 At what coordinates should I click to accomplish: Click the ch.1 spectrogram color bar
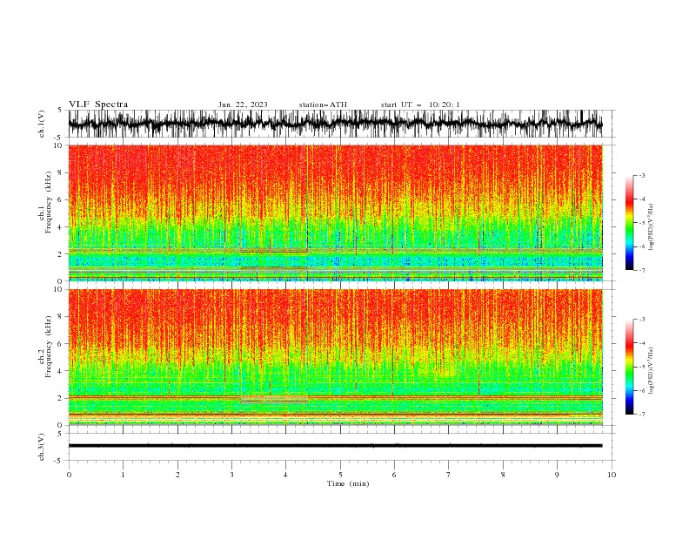630,222
